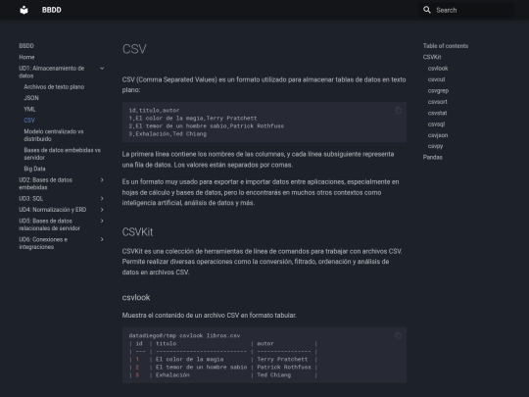This screenshot has width=529, height=397.
Task: Click the BBDD site logo icon
Action: pyautogui.click(x=24, y=10)
